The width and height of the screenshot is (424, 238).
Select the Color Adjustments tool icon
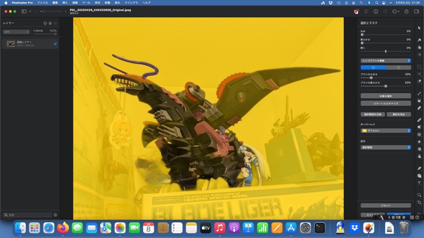coord(419,47)
